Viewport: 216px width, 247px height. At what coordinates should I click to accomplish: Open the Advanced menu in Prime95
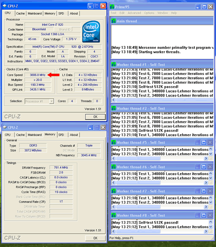[x=134, y=13]
